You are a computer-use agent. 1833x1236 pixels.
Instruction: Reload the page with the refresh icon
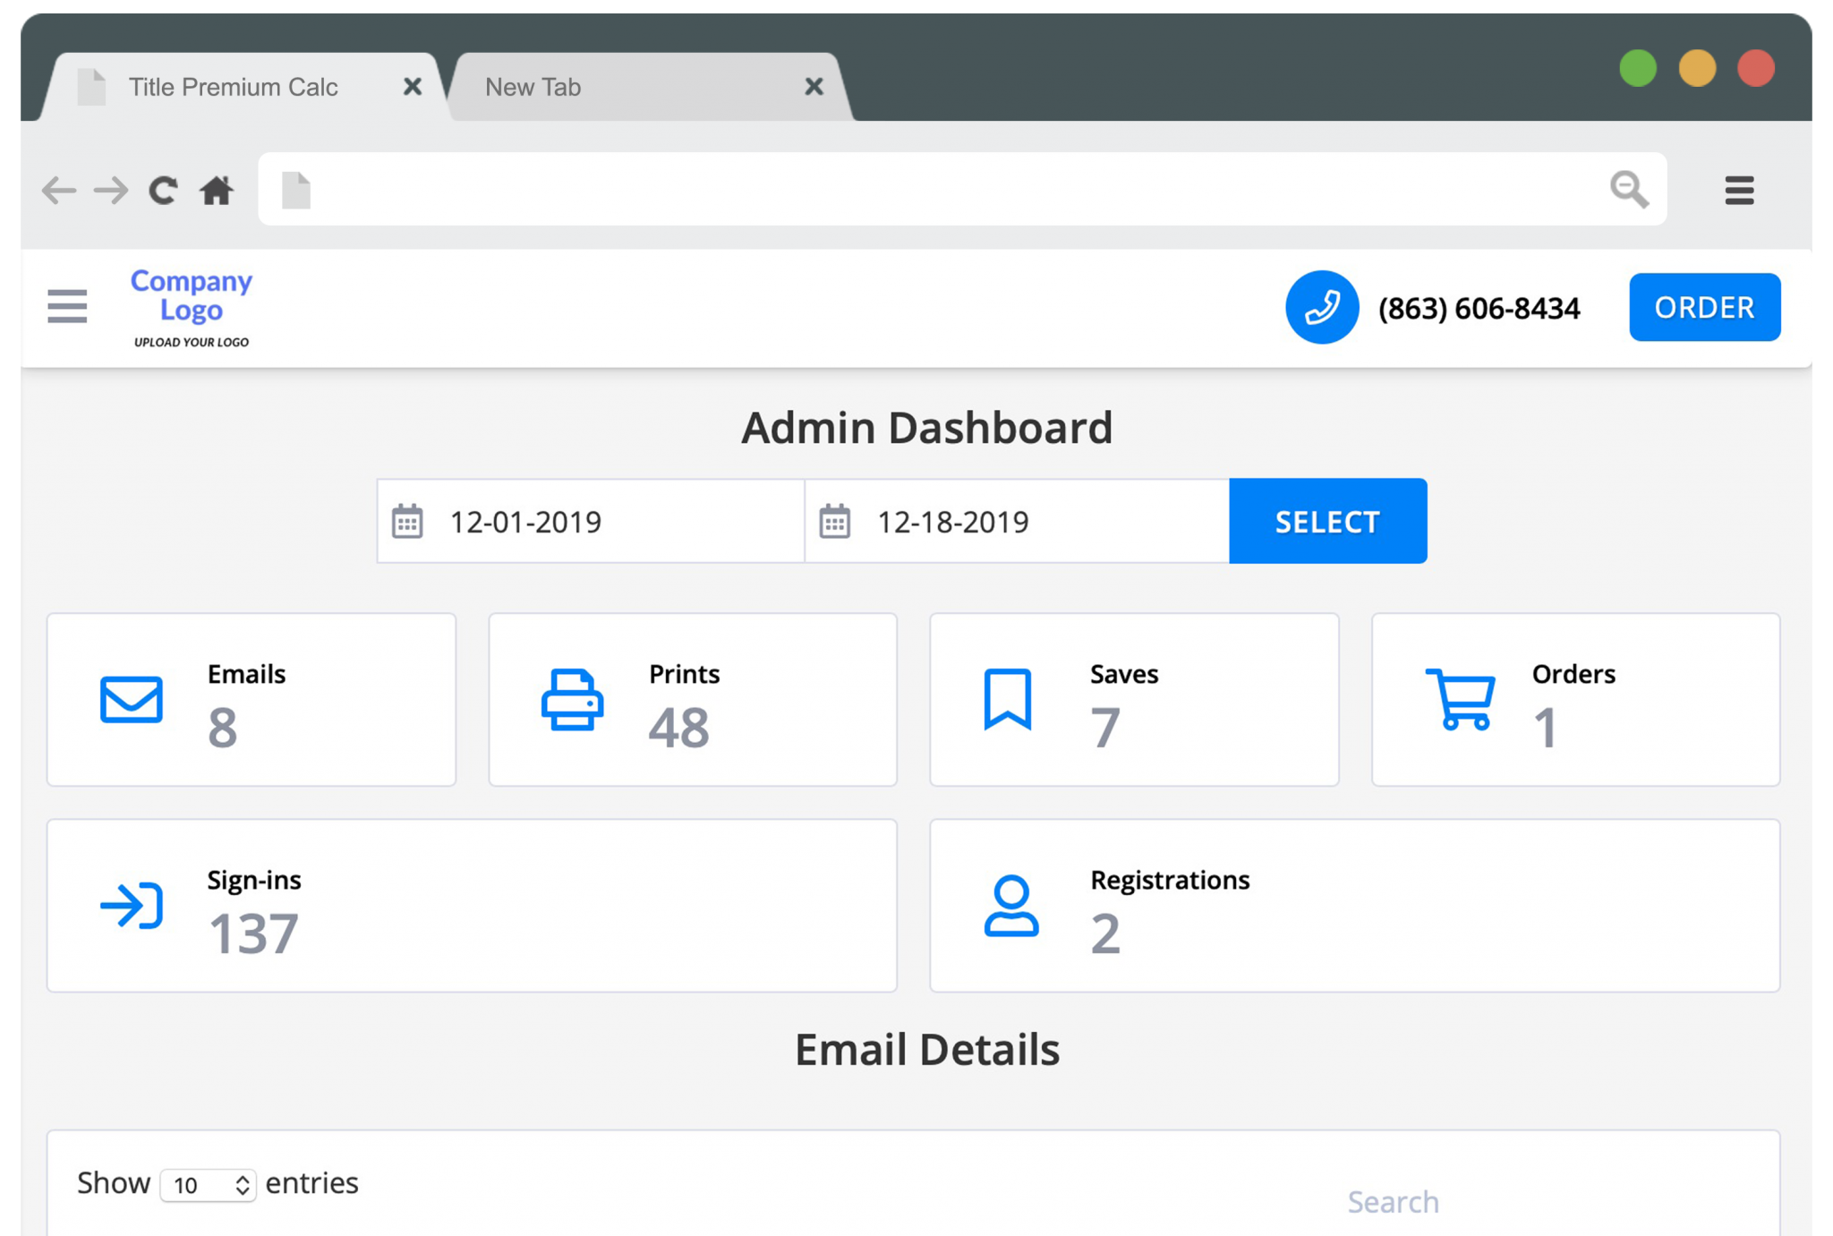[163, 190]
